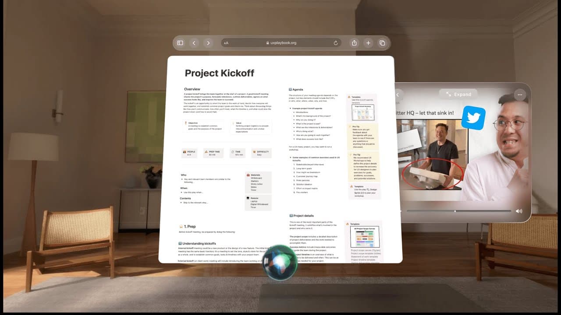Show the tab overview
This screenshot has width=561, height=315.
(382, 43)
